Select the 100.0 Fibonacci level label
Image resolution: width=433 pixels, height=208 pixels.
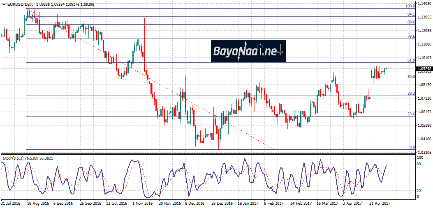tap(410, 6)
